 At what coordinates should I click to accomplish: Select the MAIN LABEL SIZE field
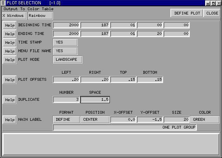tap(177, 120)
